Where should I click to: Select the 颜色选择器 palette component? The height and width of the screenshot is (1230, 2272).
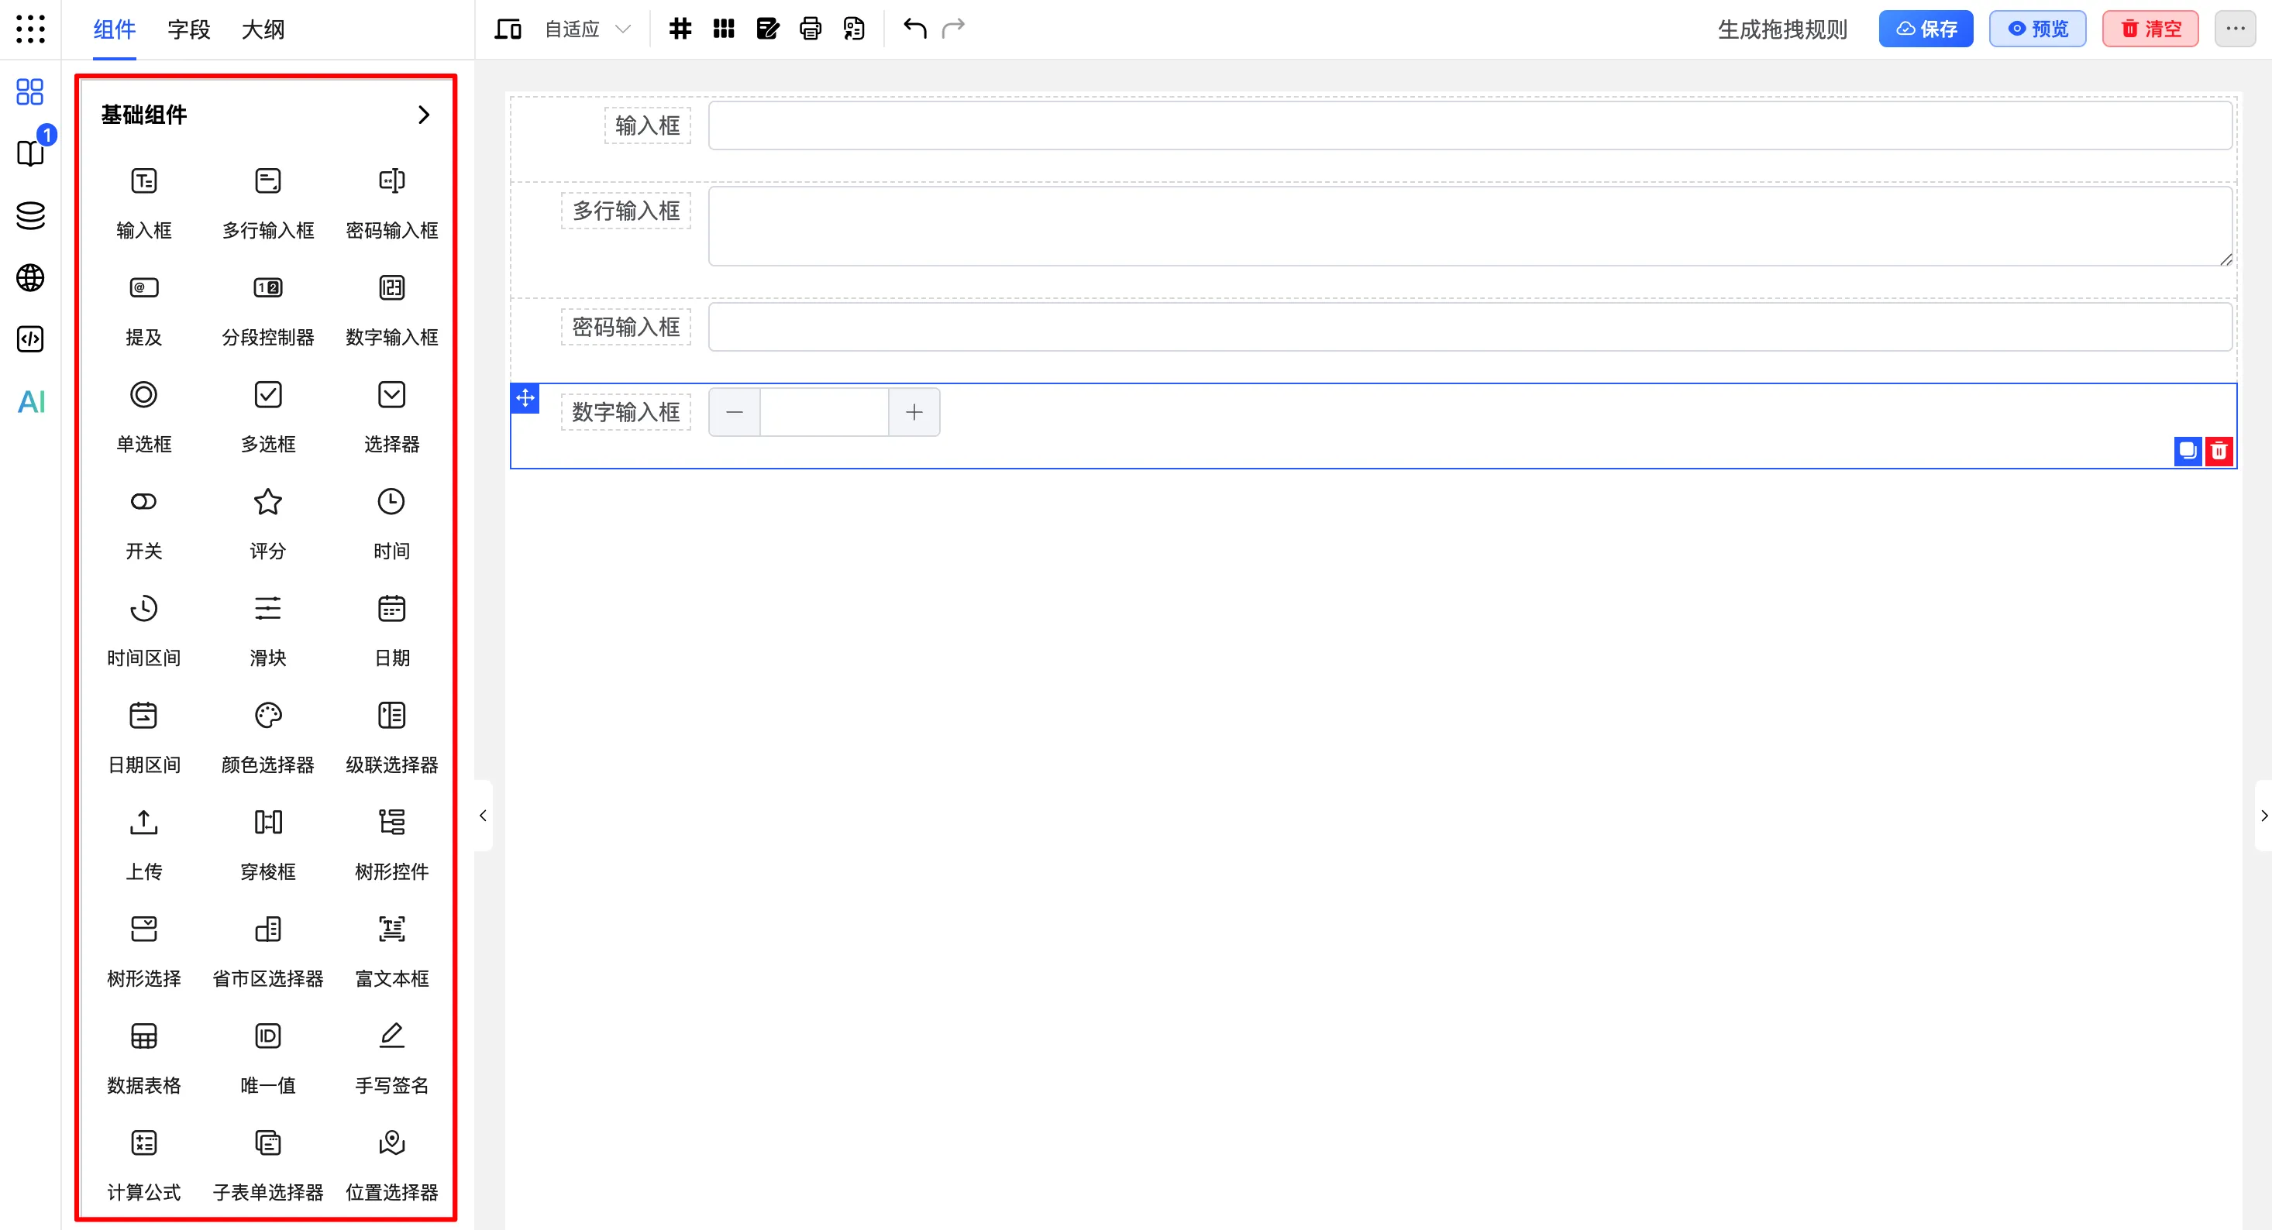[267, 715]
